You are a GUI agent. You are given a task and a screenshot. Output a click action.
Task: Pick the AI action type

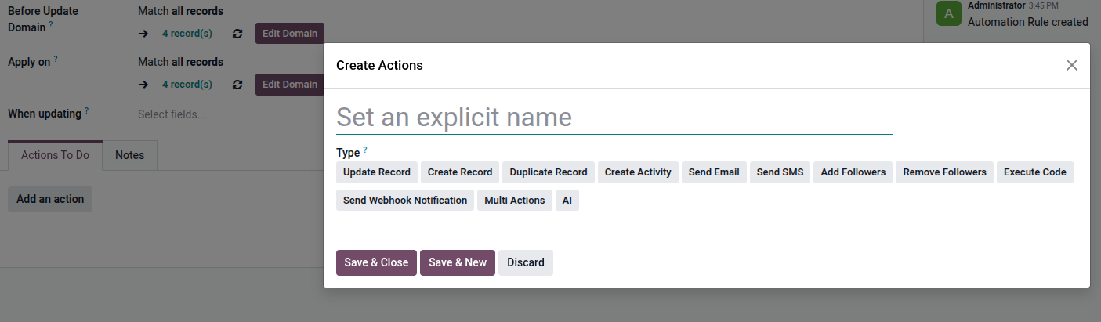point(567,201)
